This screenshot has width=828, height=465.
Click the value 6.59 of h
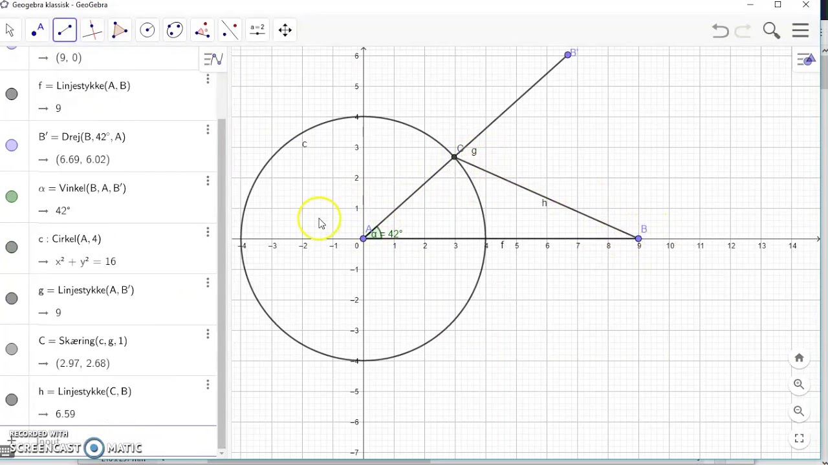coord(65,414)
